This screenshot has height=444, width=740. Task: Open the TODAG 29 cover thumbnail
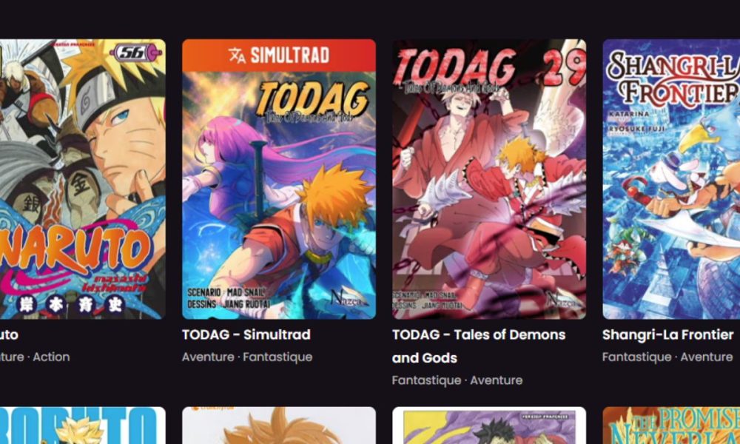click(x=489, y=179)
